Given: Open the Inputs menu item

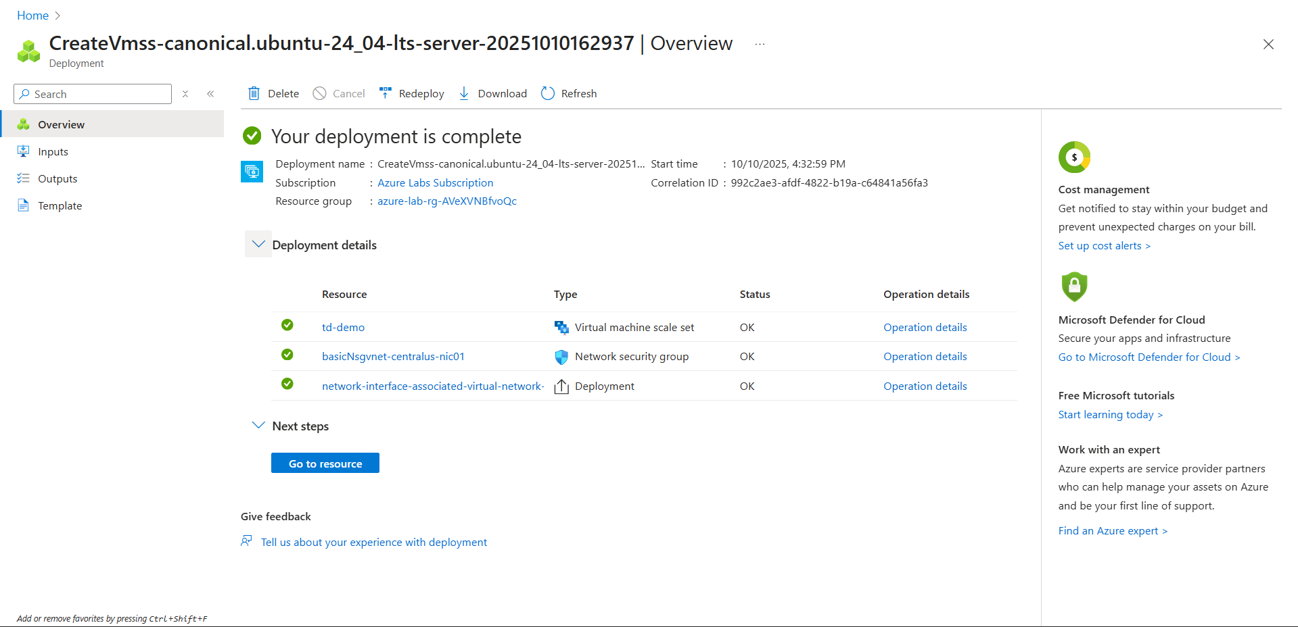Looking at the screenshot, I should pos(53,152).
